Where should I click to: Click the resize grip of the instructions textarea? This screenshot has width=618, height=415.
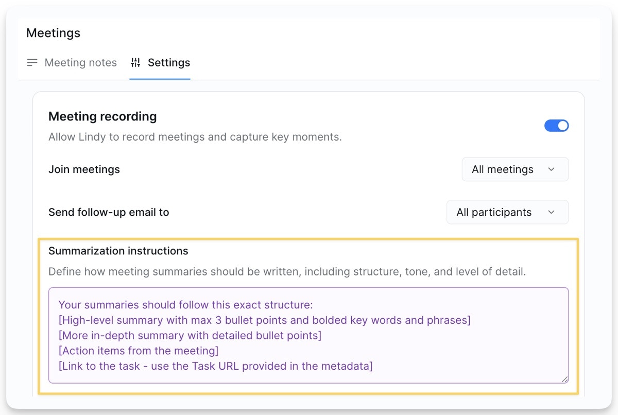tap(564, 380)
